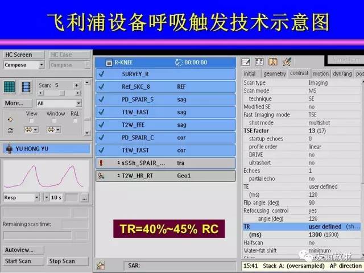The height and width of the screenshot is (273, 364).
Task: Click the checkmark on the T2W_FFE scan
Action: [101, 125]
